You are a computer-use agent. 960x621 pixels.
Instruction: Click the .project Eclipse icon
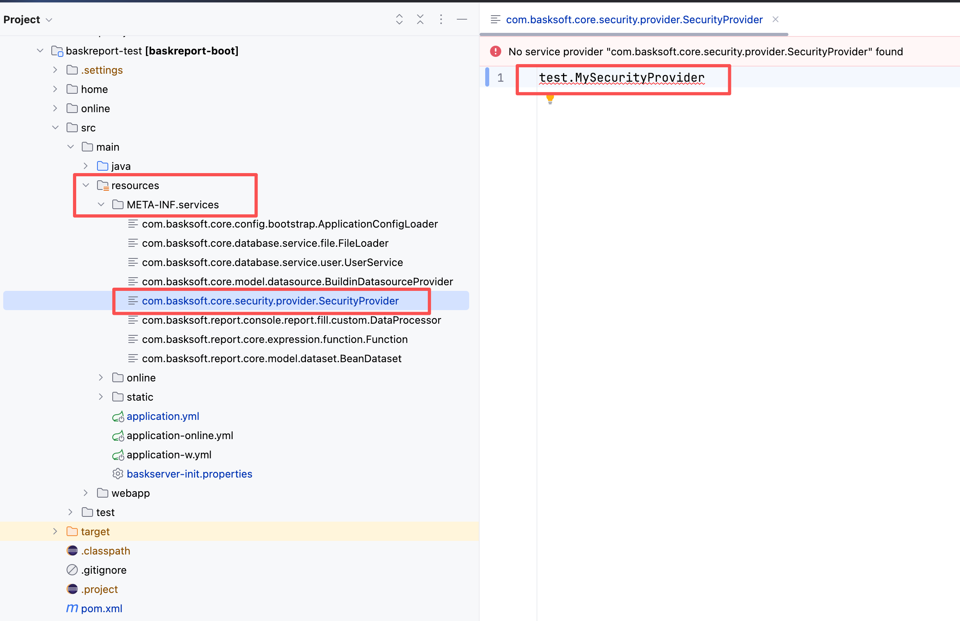(72, 589)
